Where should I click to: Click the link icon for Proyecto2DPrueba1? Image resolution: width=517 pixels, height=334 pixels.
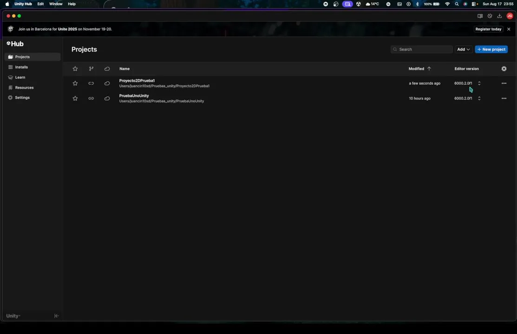[91, 83]
